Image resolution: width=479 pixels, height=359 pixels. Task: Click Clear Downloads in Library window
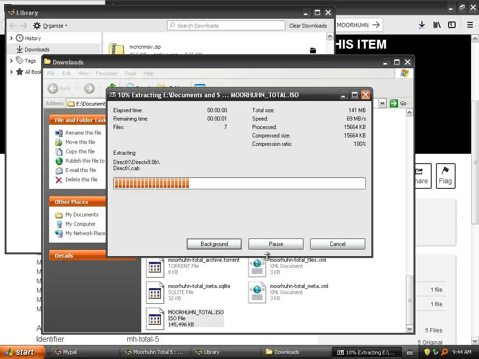tap(308, 26)
